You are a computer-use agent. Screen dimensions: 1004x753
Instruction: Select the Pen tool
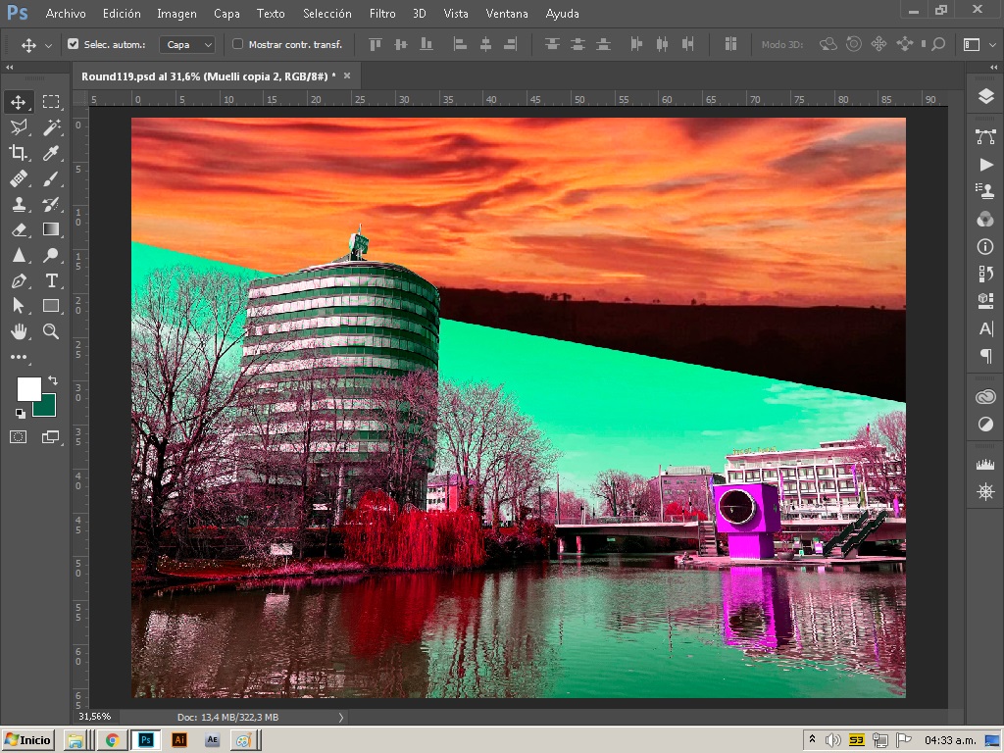[x=18, y=280]
